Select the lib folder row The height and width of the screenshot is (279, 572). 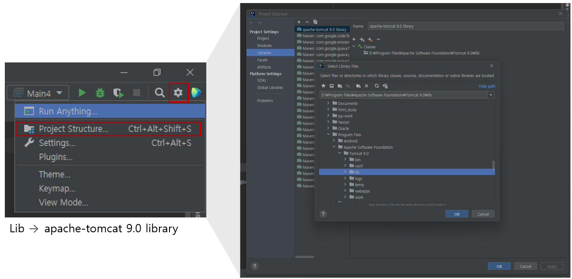pos(407,172)
